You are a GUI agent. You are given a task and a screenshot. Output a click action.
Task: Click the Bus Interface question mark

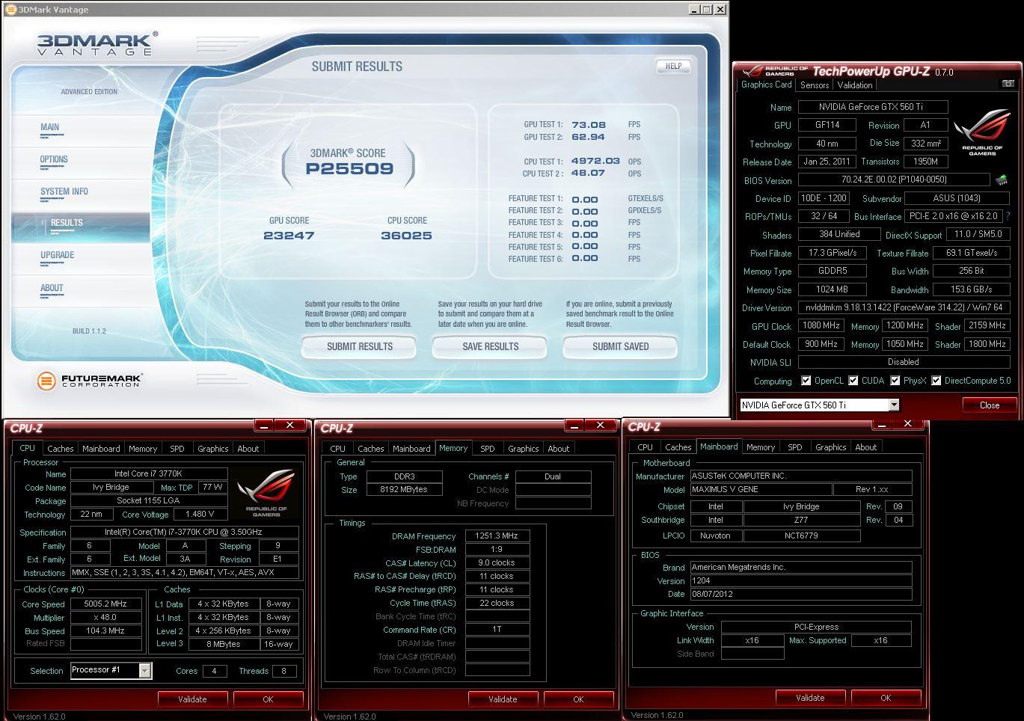[1008, 216]
